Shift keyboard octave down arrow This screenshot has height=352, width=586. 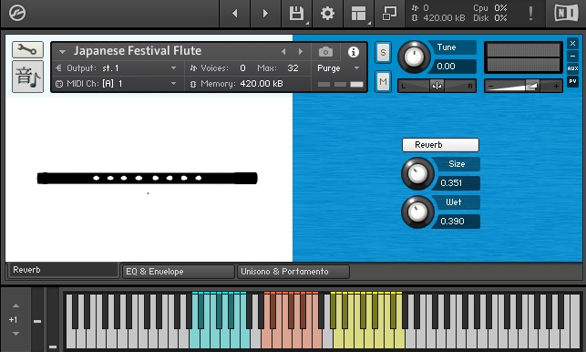(15, 333)
